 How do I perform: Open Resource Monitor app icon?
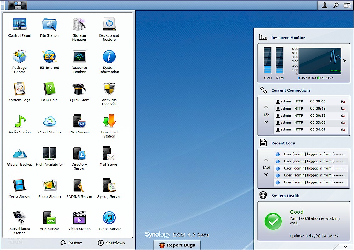pos(79,62)
